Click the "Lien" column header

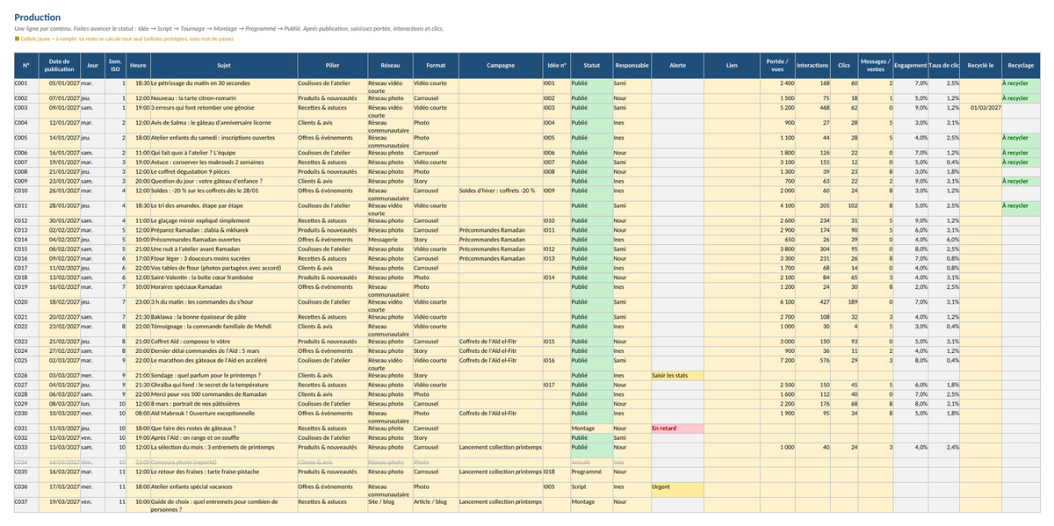tap(733, 65)
